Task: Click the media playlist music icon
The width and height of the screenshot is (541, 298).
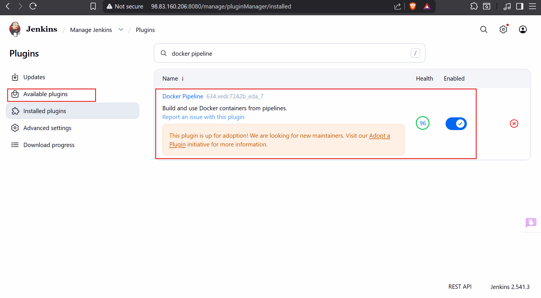Action: point(507,6)
